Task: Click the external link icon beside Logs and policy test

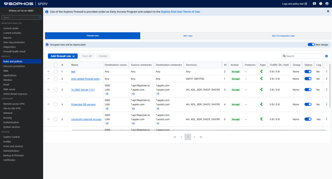Action: tap(306, 4)
